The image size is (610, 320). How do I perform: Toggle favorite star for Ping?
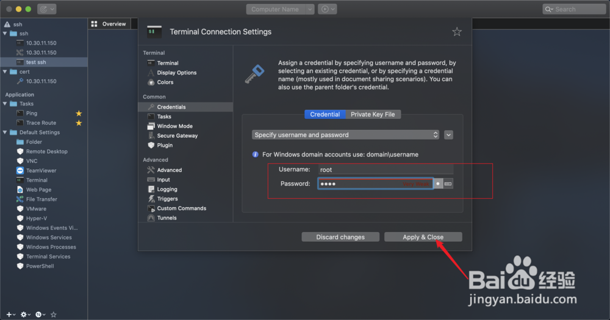(x=79, y=113)
